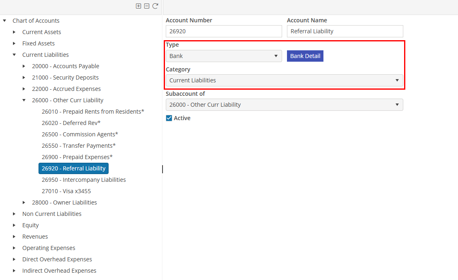Click the expand all tree icon
Viewport: 458px width, 280px height.
[139, 6]
